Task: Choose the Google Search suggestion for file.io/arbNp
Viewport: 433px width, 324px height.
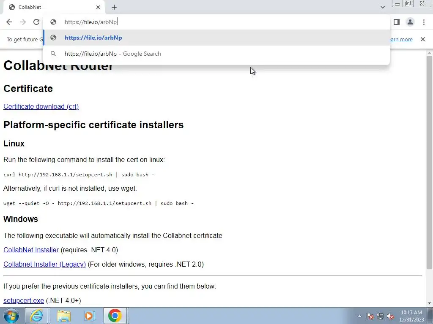Action: (x=216, y=54)
